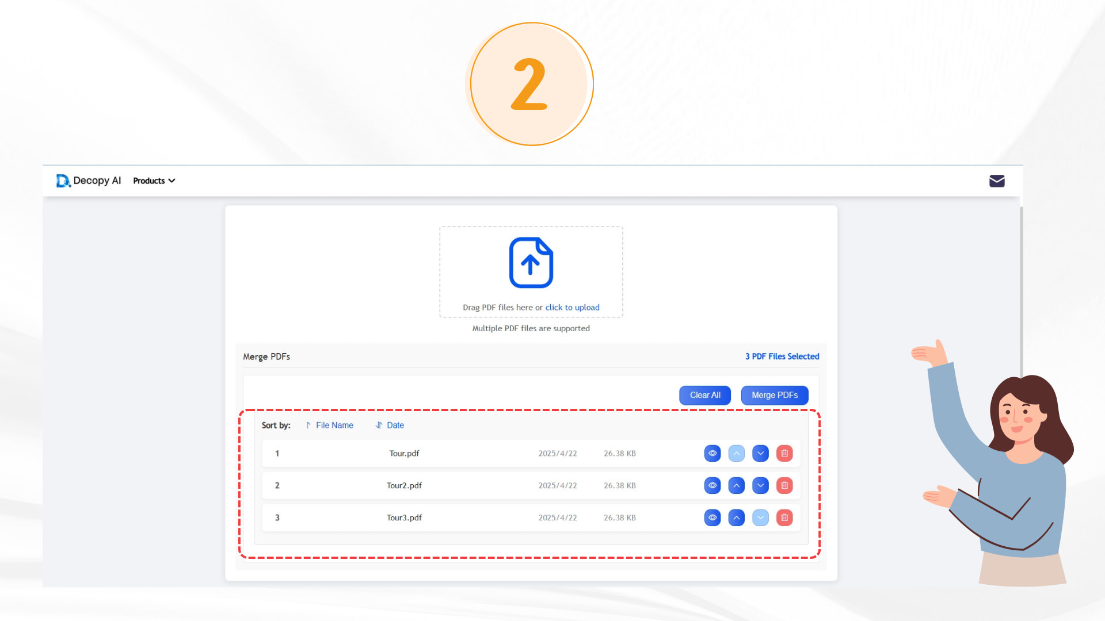This screenshot has height=621, width=1105.
Task: Delete Tour2.pdf with the trash icon
Action: pyautogui.click(x=784, y=486)
